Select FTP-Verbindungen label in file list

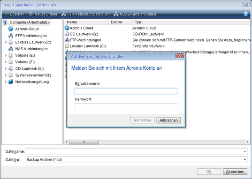click(85, 40)
